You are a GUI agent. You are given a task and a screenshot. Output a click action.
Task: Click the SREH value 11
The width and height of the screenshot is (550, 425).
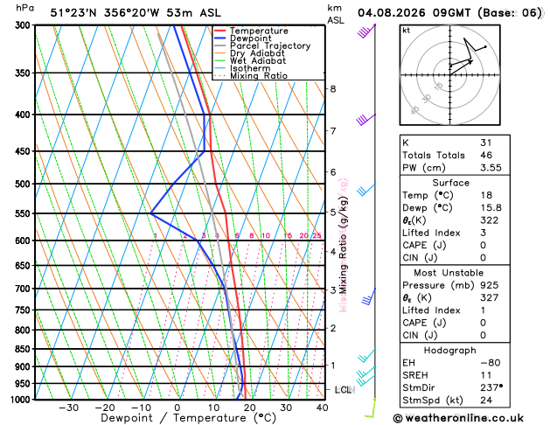(x=486, y=375)
